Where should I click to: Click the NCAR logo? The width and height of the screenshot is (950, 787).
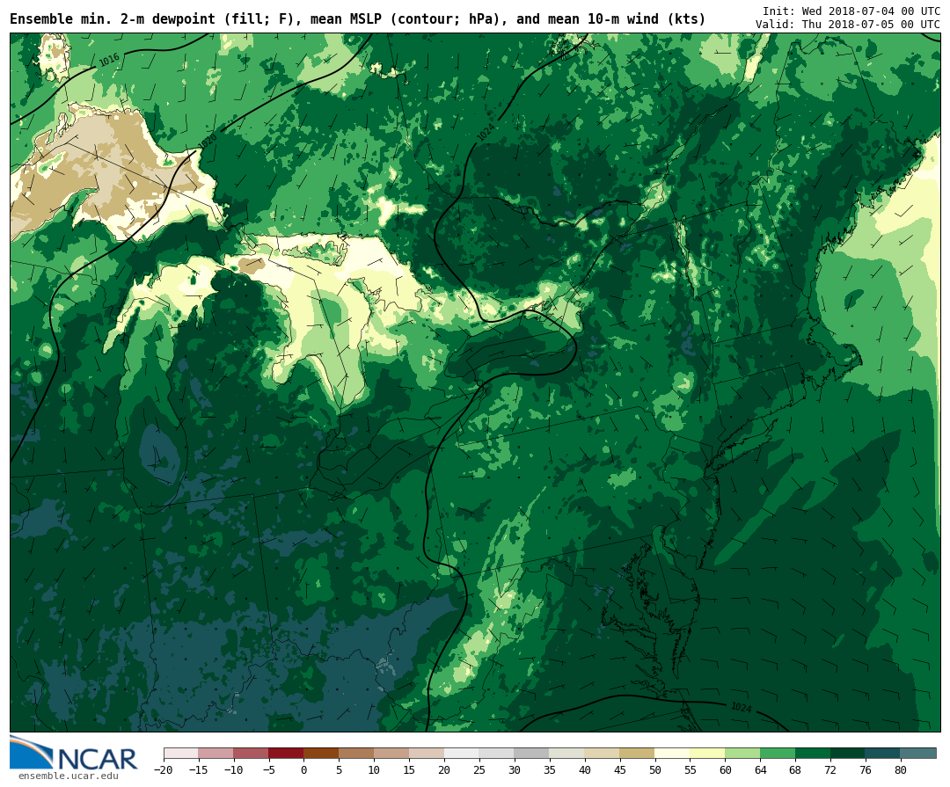pyautogui.click(x=74, y=754)
